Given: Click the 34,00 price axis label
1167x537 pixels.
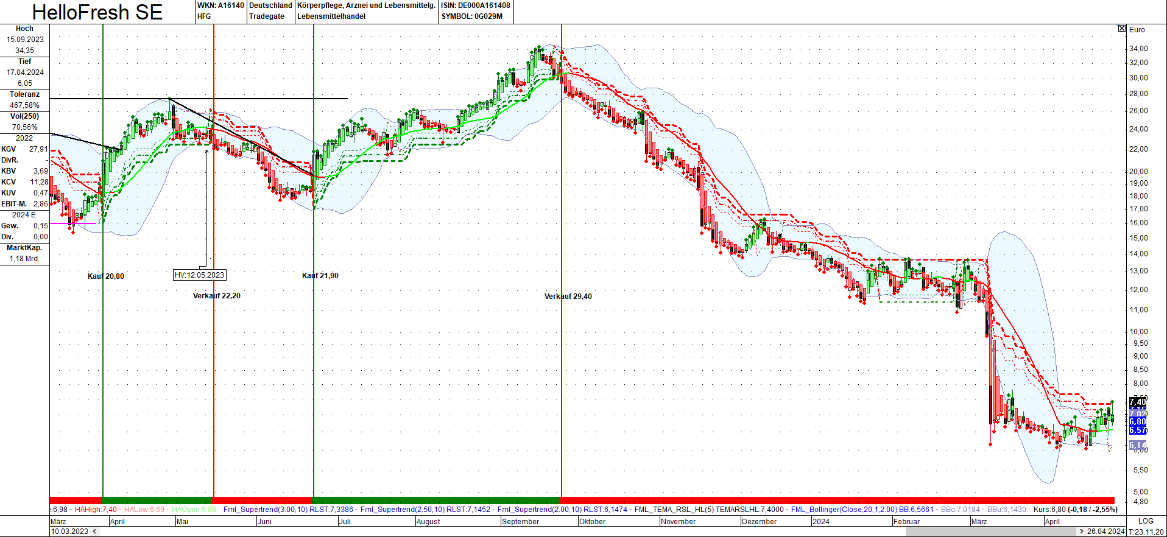Looking at the screenshot, I should click(x=1138, y=49).
